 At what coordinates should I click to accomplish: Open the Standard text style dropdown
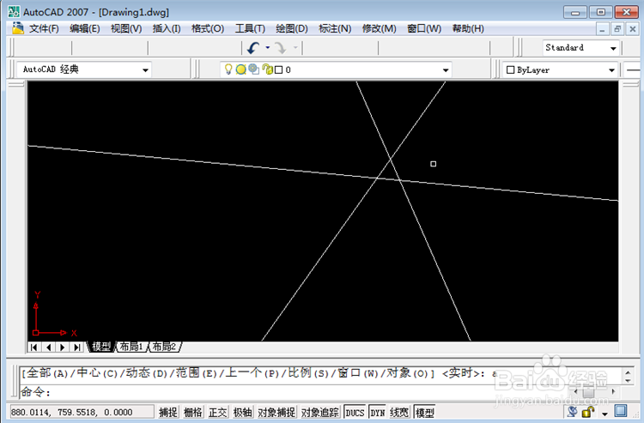point(613,48)
